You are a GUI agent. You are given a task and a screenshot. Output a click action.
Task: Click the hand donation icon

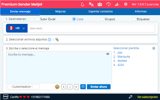tap(117, 4)
